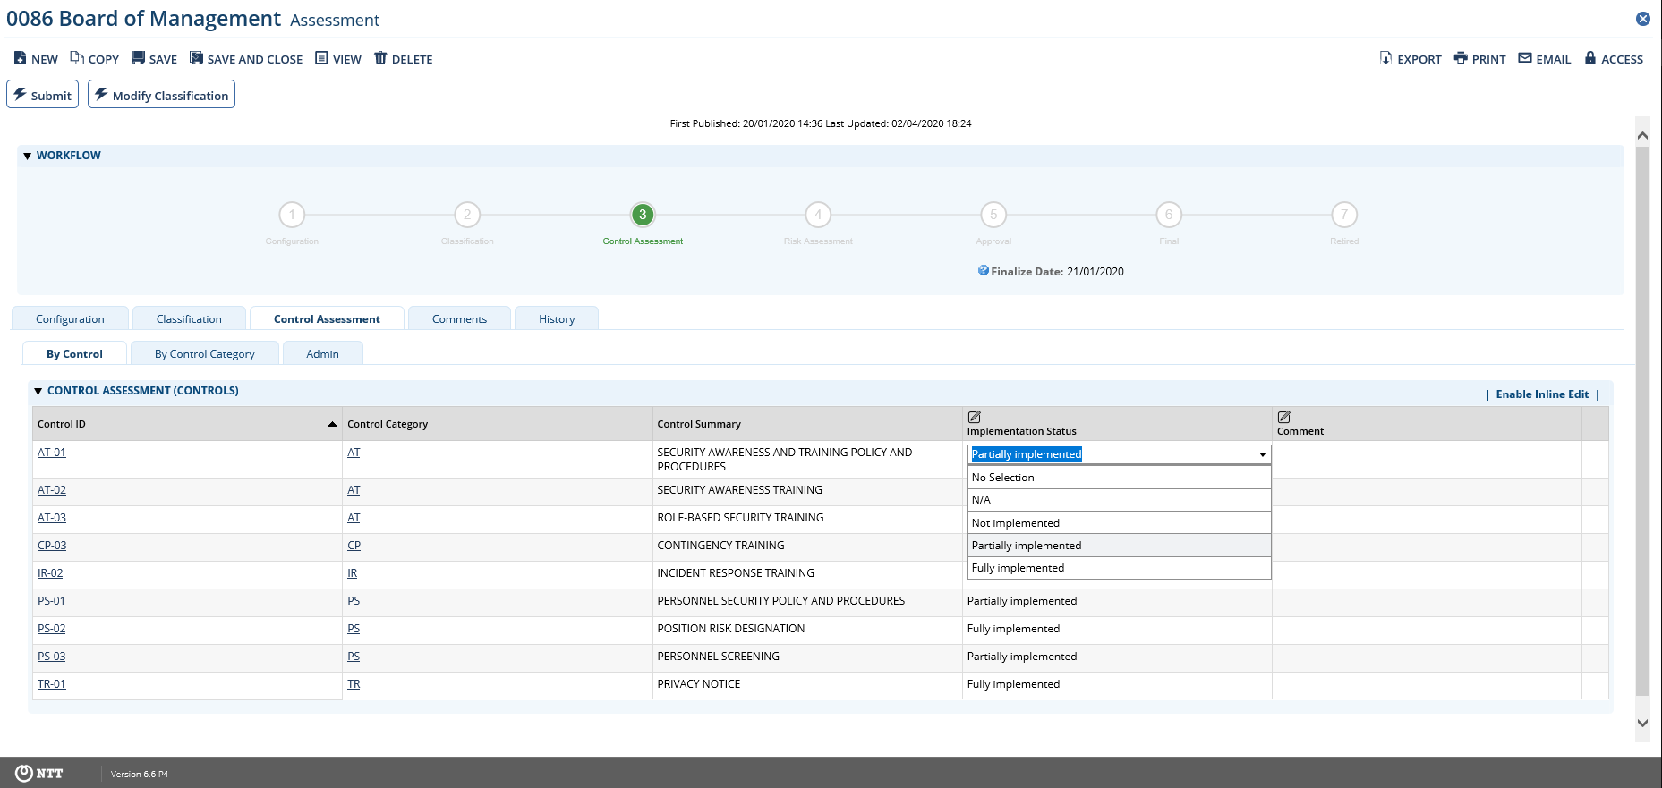
Task: Choose 'Fully implemented' in dropdown list
Action: [x=1120, y=568]
